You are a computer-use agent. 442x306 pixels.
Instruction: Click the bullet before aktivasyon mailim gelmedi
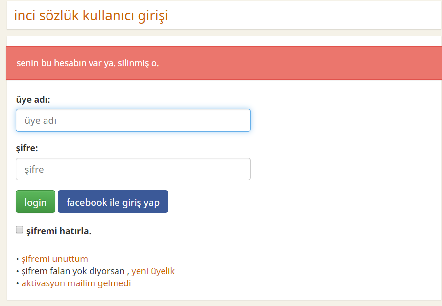point(18,283)
